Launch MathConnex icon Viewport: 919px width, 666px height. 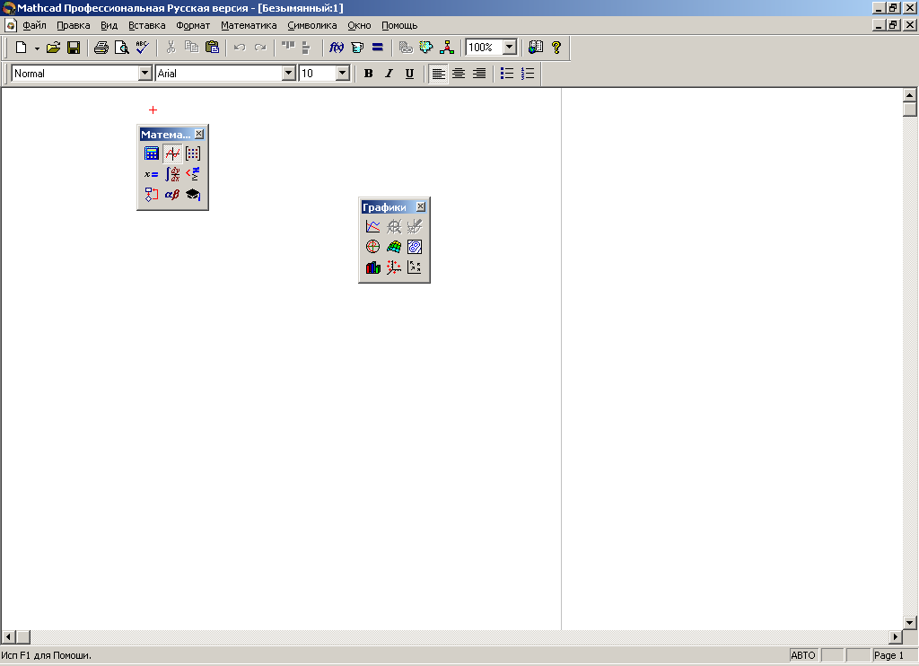tap(447, 48)
